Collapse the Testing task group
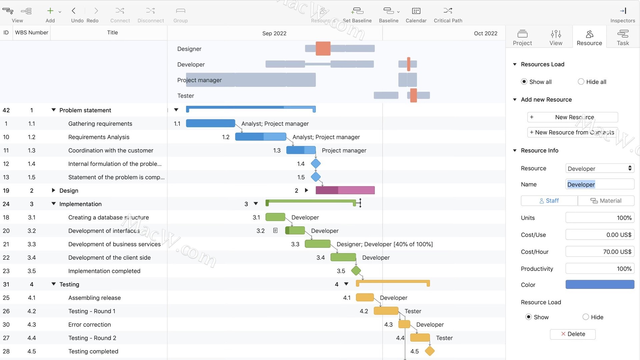Screen dimensions: 640x360 pyautogui.click(x=53, y=284)
